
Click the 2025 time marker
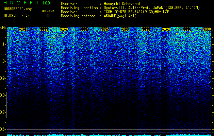(x=105, y=29)
